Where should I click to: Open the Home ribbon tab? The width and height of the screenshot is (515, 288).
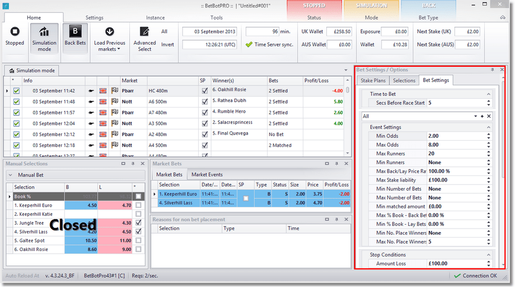point(34,18)
